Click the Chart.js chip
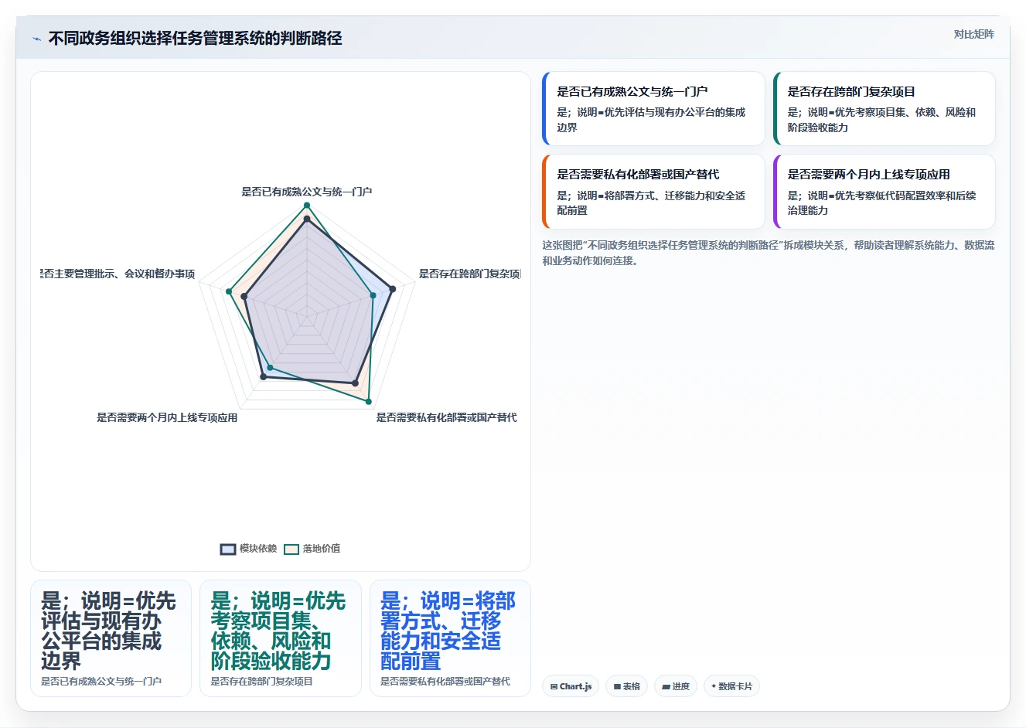1026x728 pixels. [571, 686]
